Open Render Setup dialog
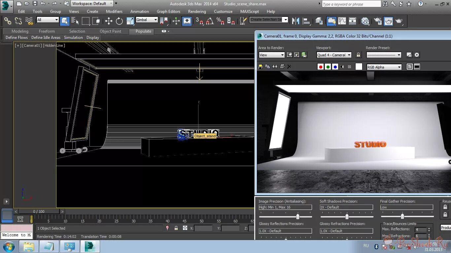This screenshot has width=451, height=253. (x=378, y=21)
